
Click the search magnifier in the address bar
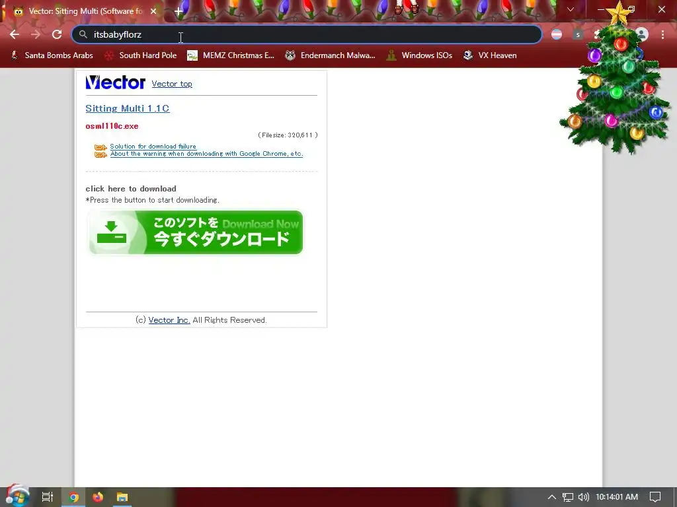click(83, 34)
